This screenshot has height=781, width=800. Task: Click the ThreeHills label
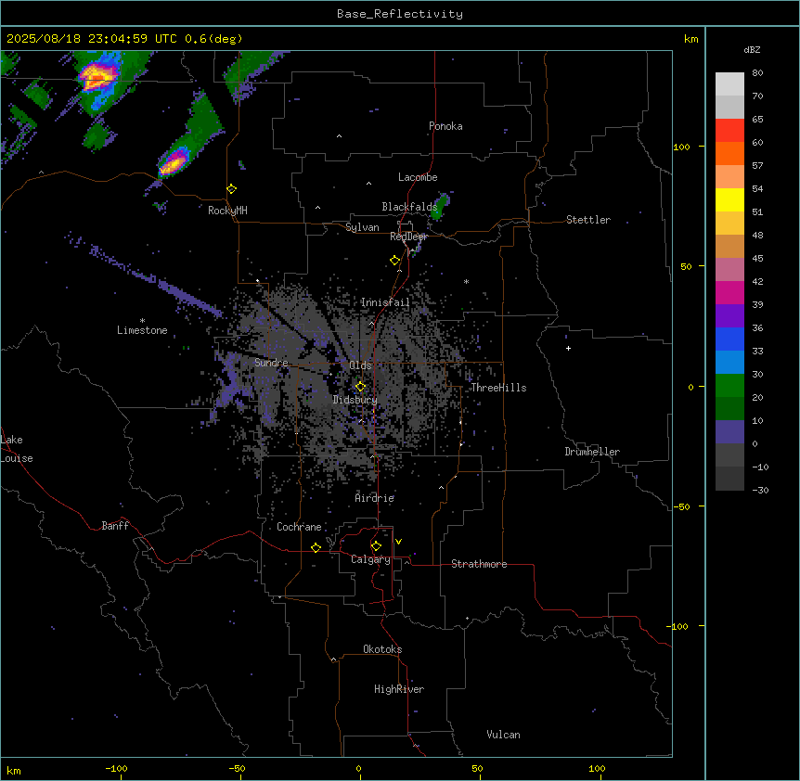coord(498,388)
